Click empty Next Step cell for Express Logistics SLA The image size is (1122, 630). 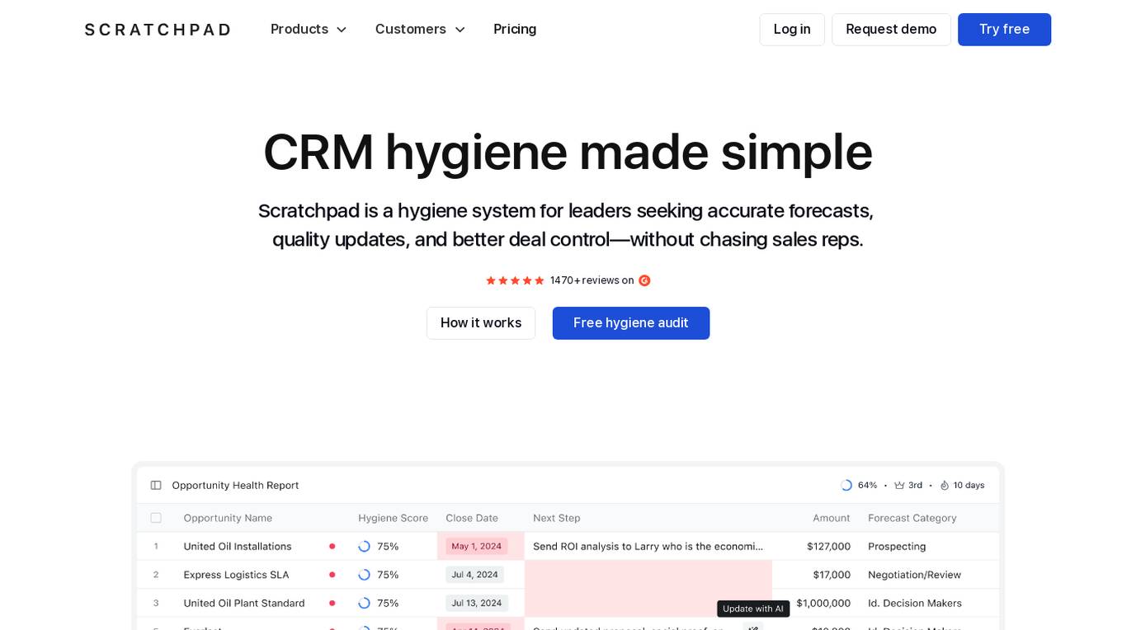click(648, 575)
